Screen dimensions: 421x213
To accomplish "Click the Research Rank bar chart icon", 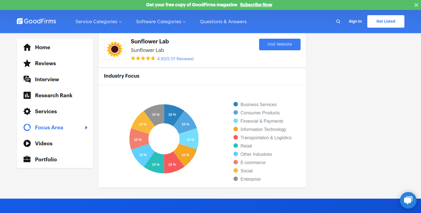I will coord(27,95).
